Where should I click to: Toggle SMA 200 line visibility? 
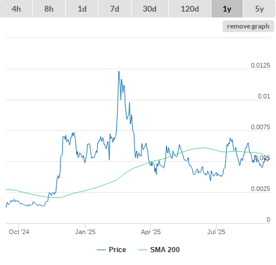point(159,250)
